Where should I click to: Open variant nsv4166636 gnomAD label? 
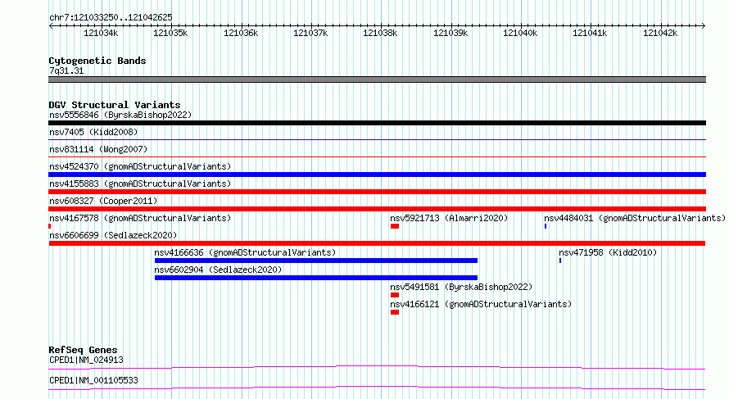[x=245, y=252]
